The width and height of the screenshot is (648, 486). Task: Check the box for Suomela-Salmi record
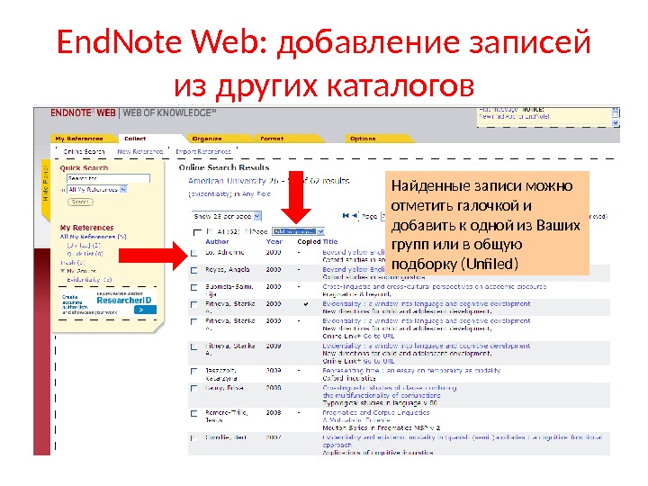click(x=194, y=287)
